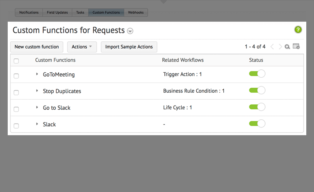This screenshot has height=192, width=314.
Task: Switch to the Notifications tab
Action: [x=29, y=12]
